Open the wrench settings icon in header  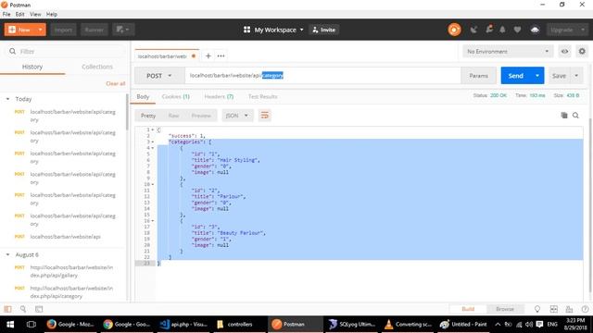(x=489, y=30)
